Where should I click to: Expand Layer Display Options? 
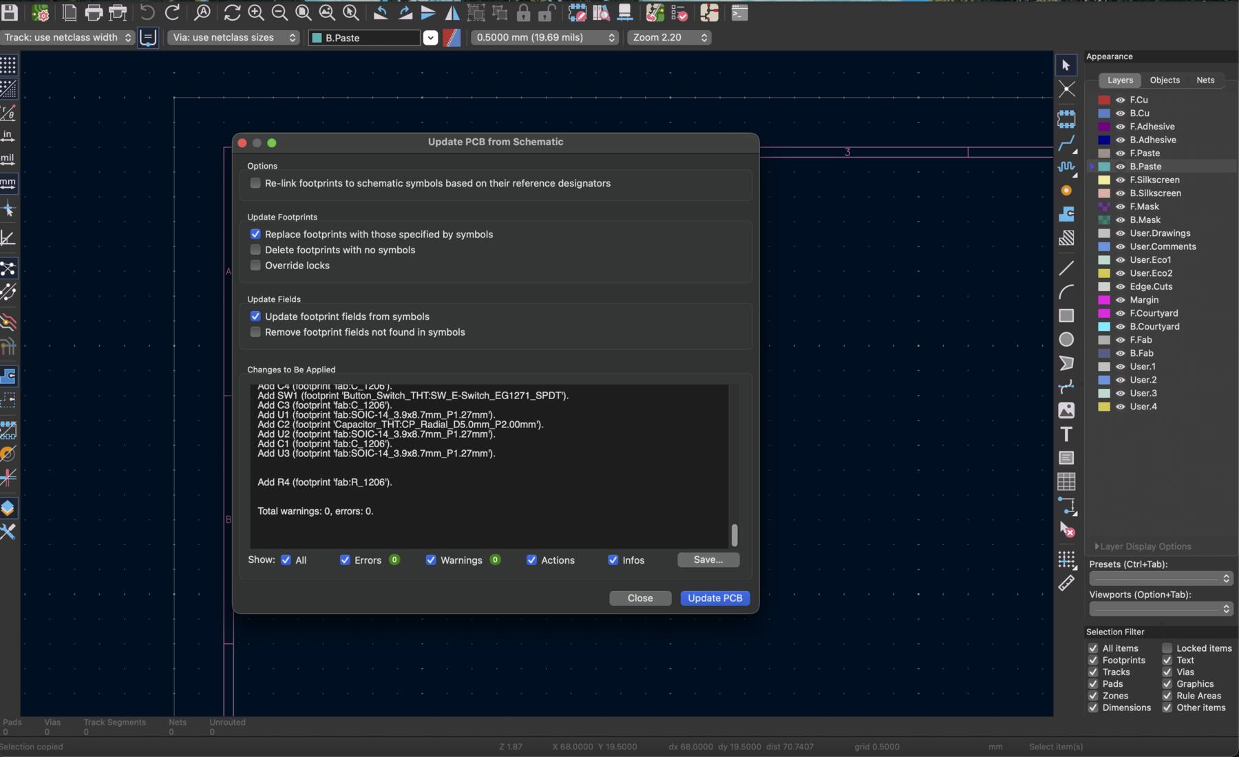(x=1142, y=546)
